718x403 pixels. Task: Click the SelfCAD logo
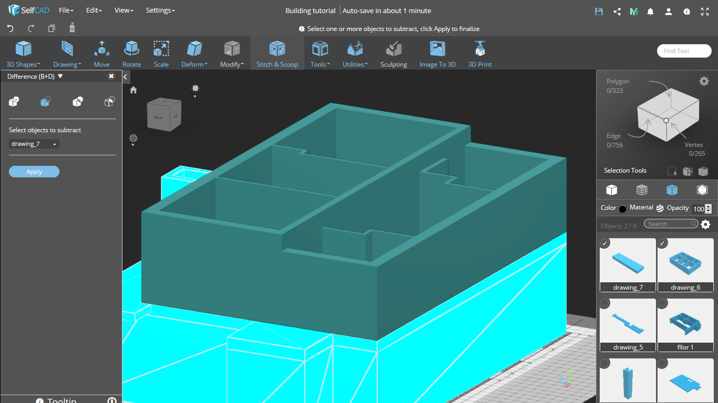pyautogui.click(x=28, y=10)
